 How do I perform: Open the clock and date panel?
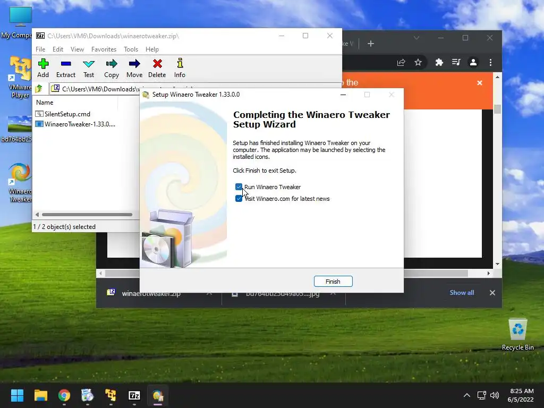pos(521,395)
